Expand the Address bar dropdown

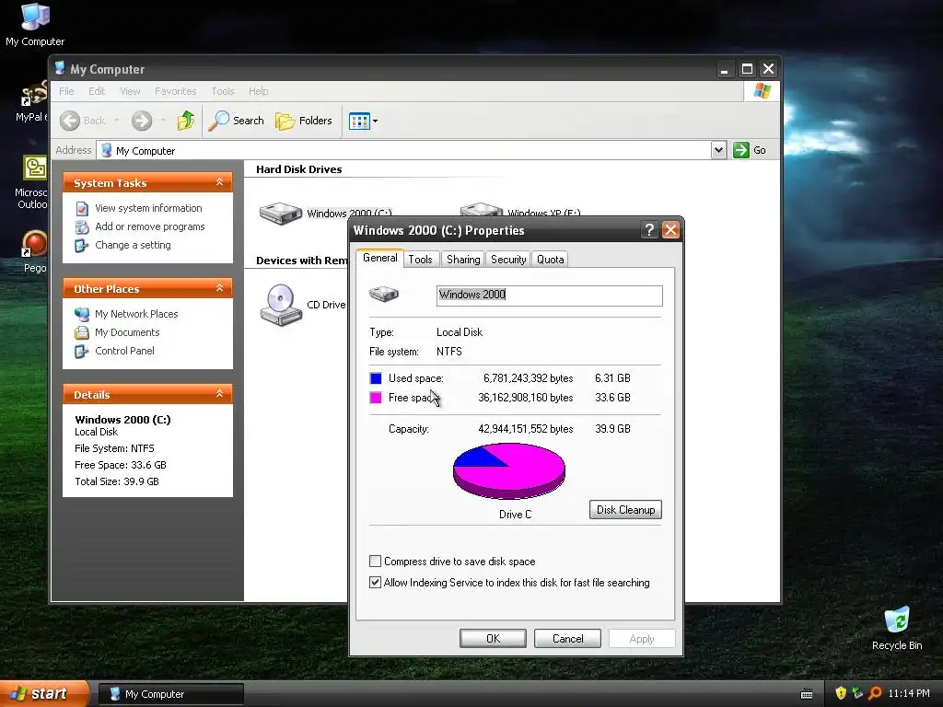pyautogui.click(x=718, y=150)
